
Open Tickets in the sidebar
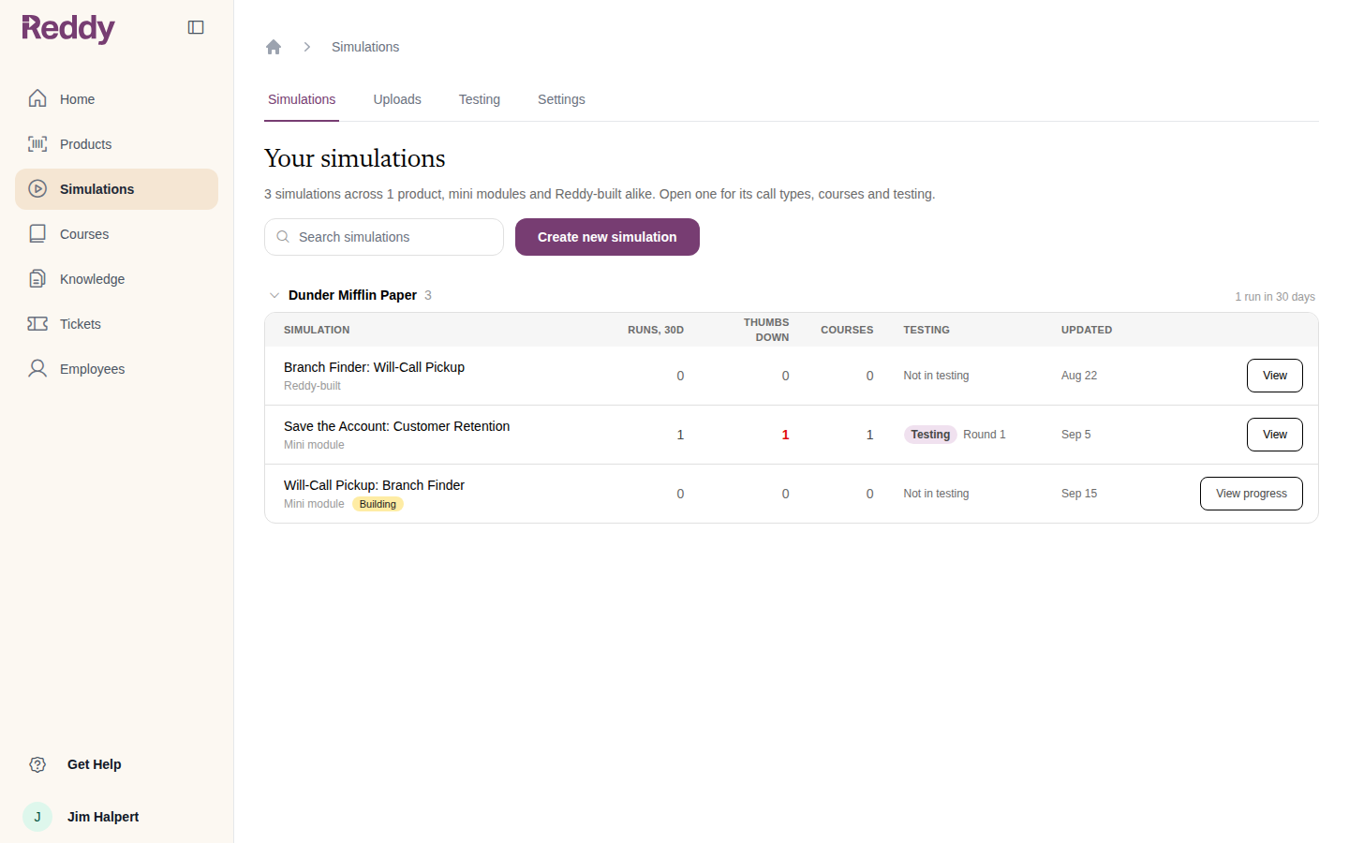116,324
